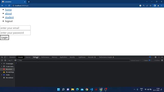This screenshot has height=92, width=164.
Task: View site information icon in address bar
Action: [x=13, y=6]
